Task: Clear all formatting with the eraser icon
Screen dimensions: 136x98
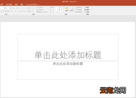Action: click(17, 8)
